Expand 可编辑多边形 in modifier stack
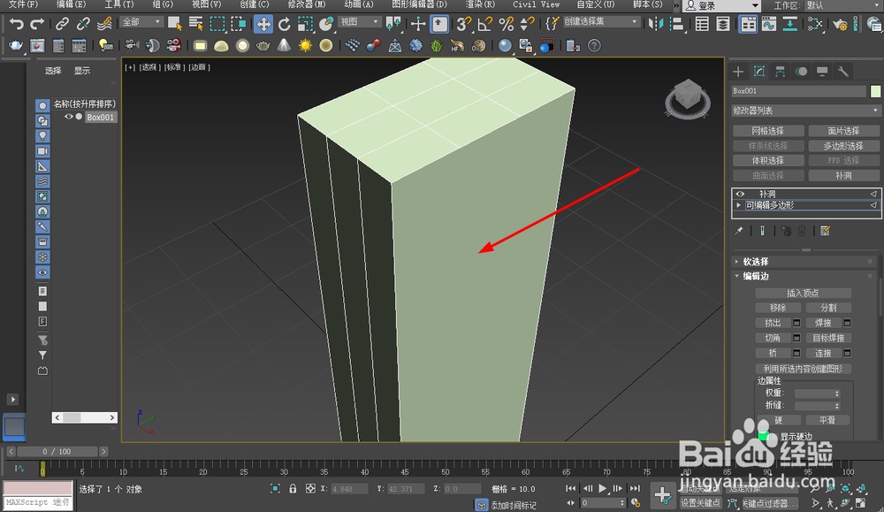The height and width of the screenshot is (512, 884). tap(738, 205)
